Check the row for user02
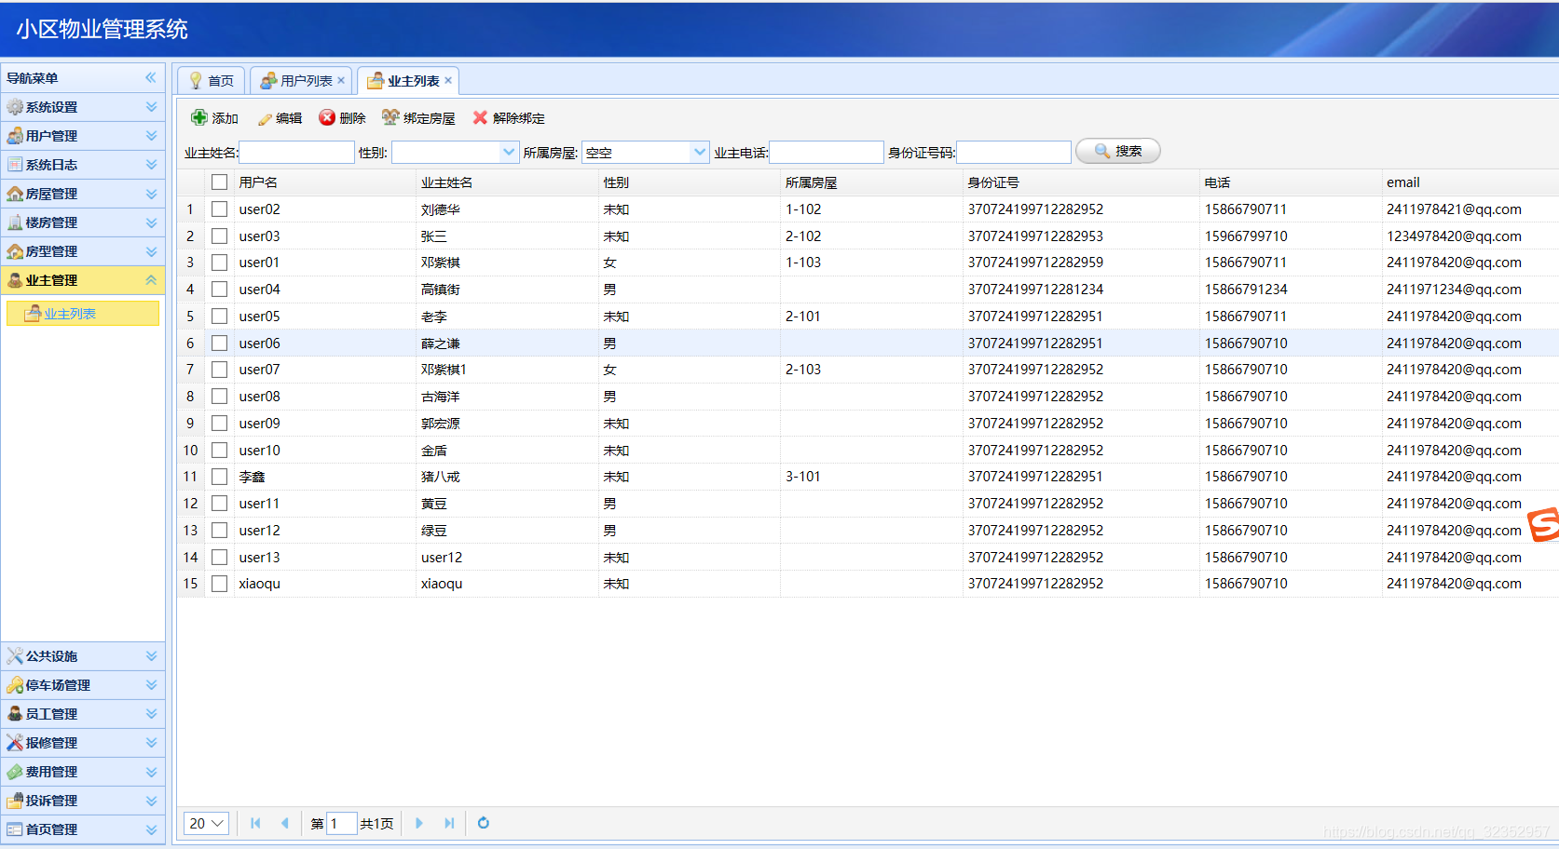Viewport: 1559px width, 849px height. tap(219, 209)
